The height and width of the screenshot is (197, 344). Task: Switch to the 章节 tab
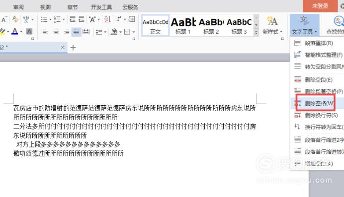73,7
